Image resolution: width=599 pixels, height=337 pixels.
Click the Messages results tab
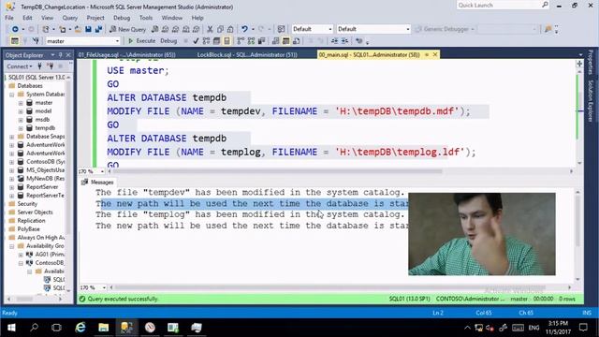pos(97,183)
